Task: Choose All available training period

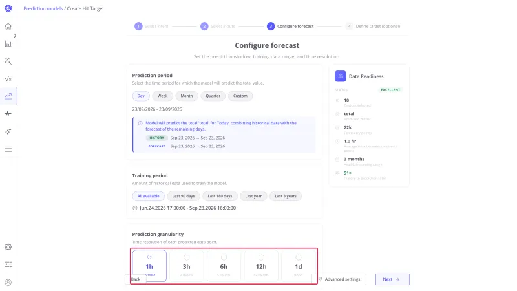Action: pos(149,196)
